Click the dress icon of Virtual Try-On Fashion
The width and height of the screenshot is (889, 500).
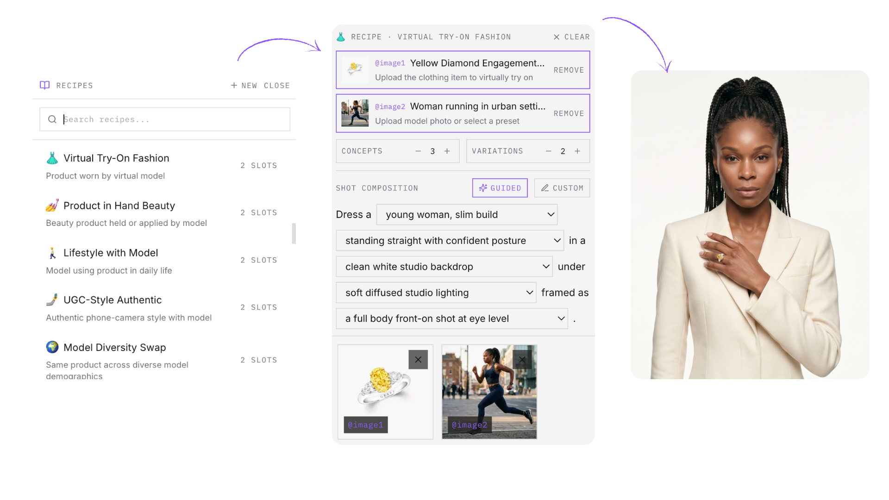52,158
